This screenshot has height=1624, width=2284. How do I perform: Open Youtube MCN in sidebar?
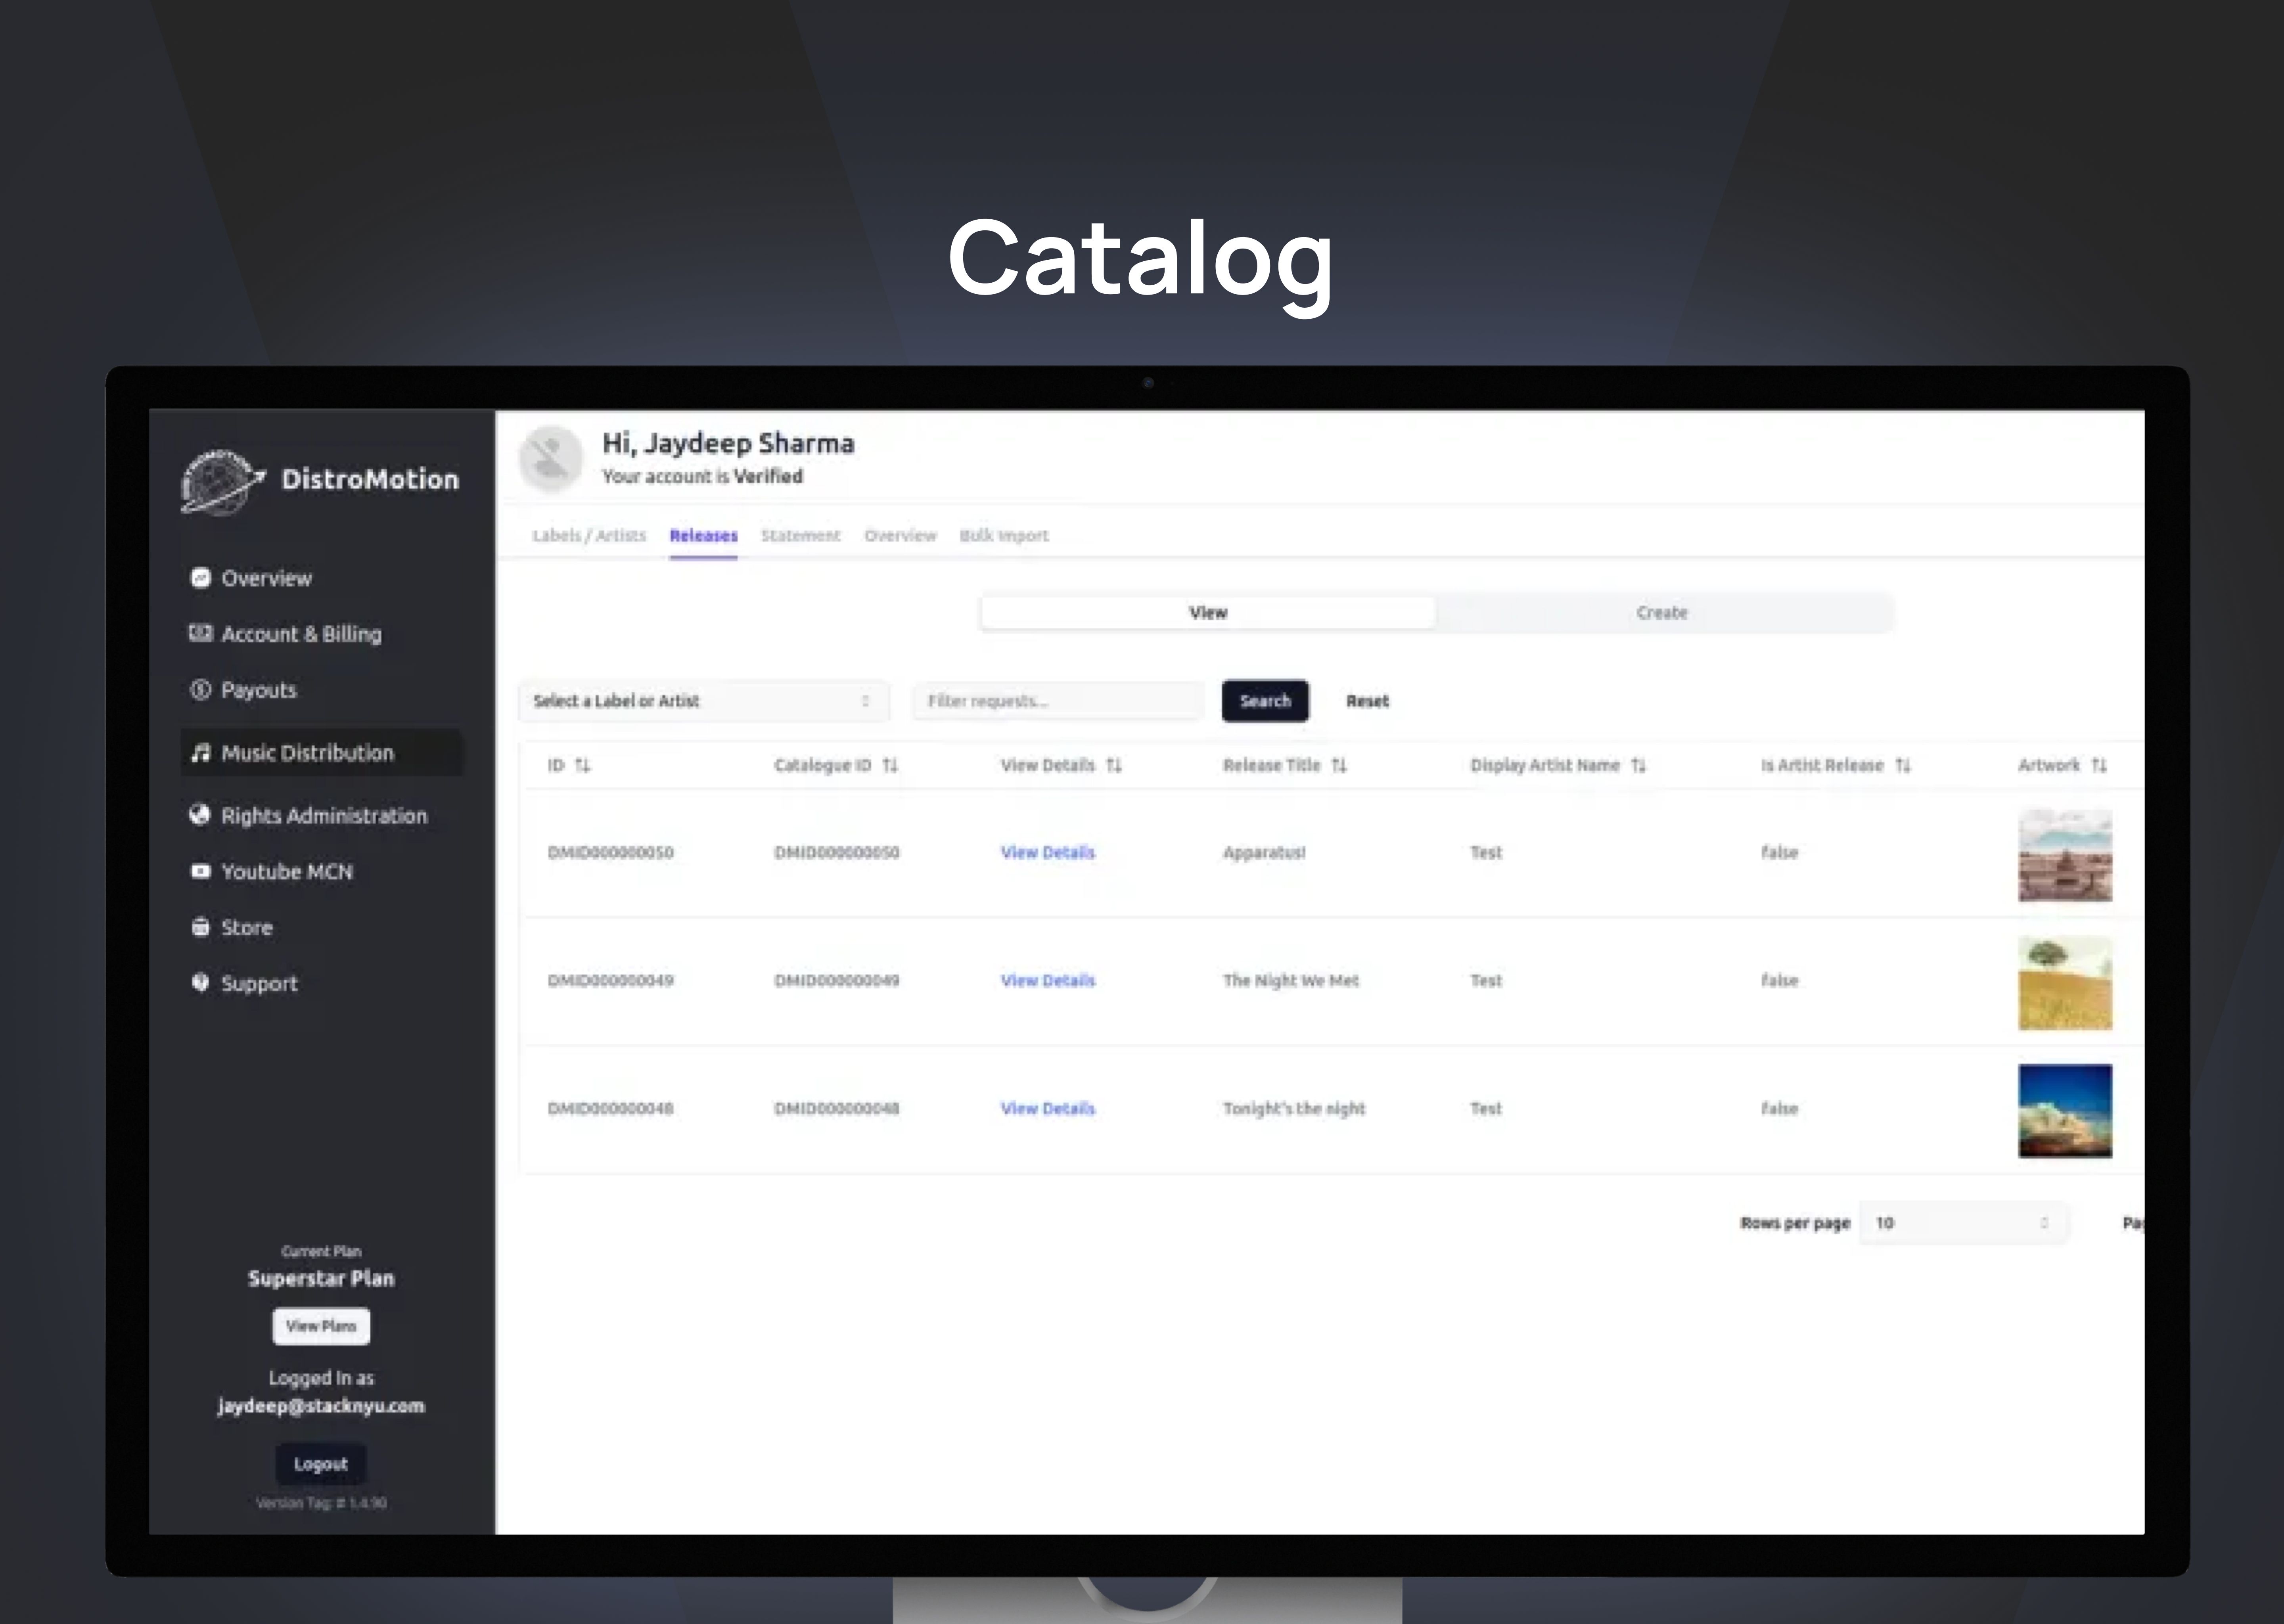coord(287,872)
